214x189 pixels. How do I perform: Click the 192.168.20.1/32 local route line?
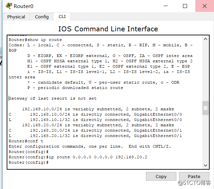click(x=95, y=136)
